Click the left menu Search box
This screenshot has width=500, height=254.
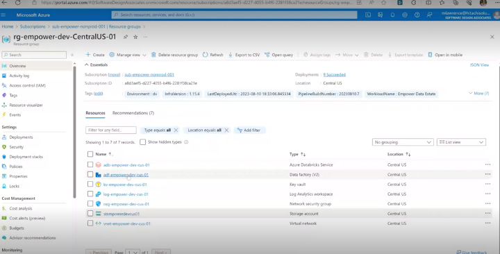coord(34,55)
